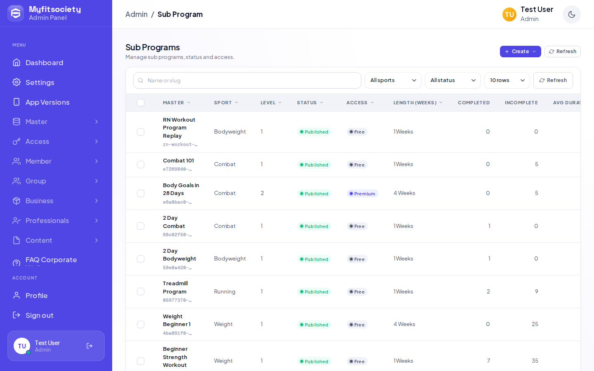Tick the select-all checkbox in table header
The width and height of the screenshot is (594, 371).
(141, 103)
